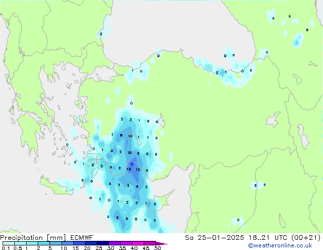Click the 20–25 mm legend color swatch
This screenshot has height=250, width=323.
tap(91, 243)
